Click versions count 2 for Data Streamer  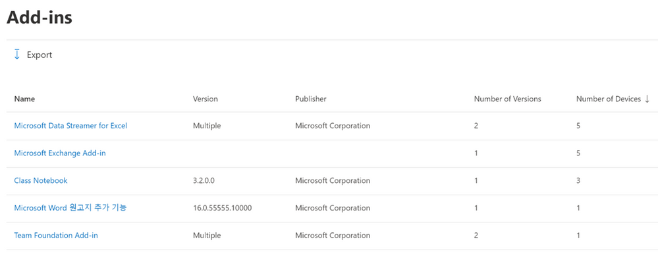pos(476,126)
